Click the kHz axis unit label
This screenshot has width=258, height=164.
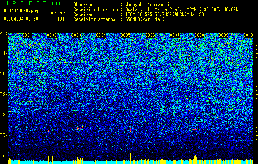(x=4, y=33)
